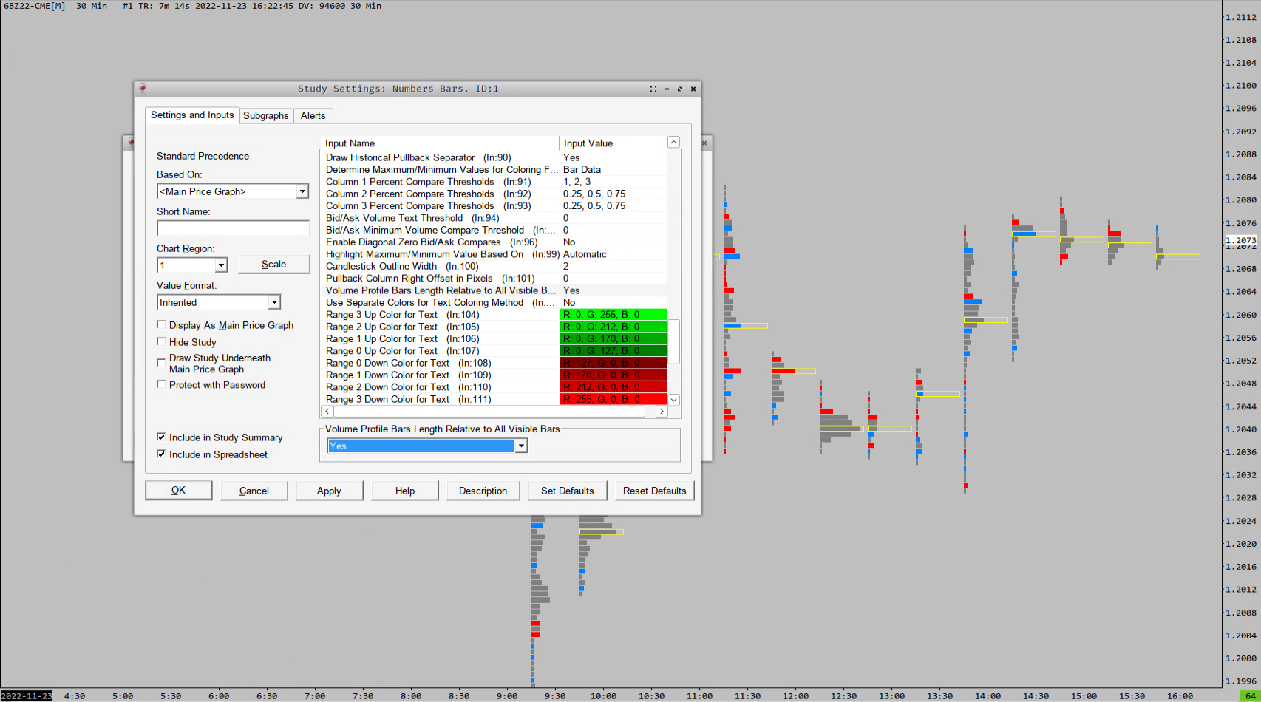Minimize the Study Settings dialog
This screenshot has height=702, width=1261.
(x=667, y=89)
